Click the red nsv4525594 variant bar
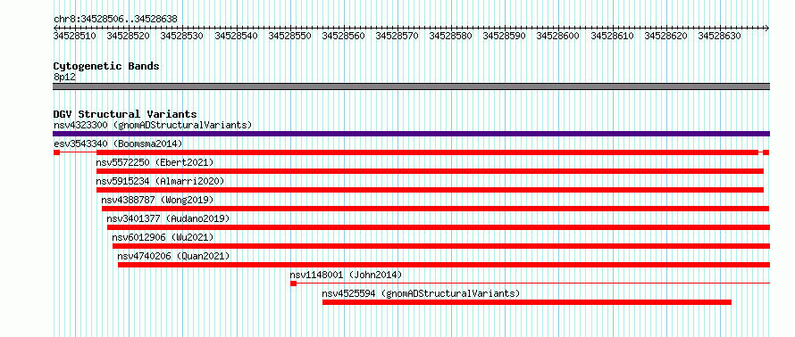Image resolution: width=795 pixels, height=337 pixels. pyautogui.click(x=527, y=302)
